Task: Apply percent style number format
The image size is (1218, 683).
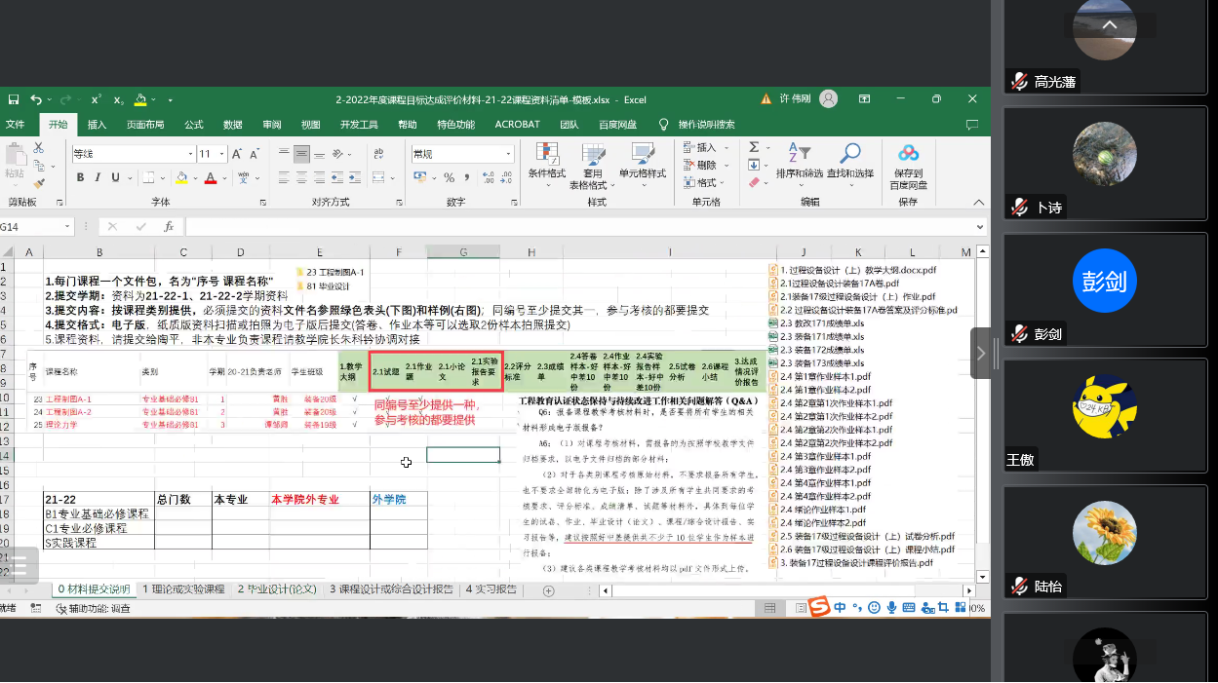Action: tap(449, 177)
